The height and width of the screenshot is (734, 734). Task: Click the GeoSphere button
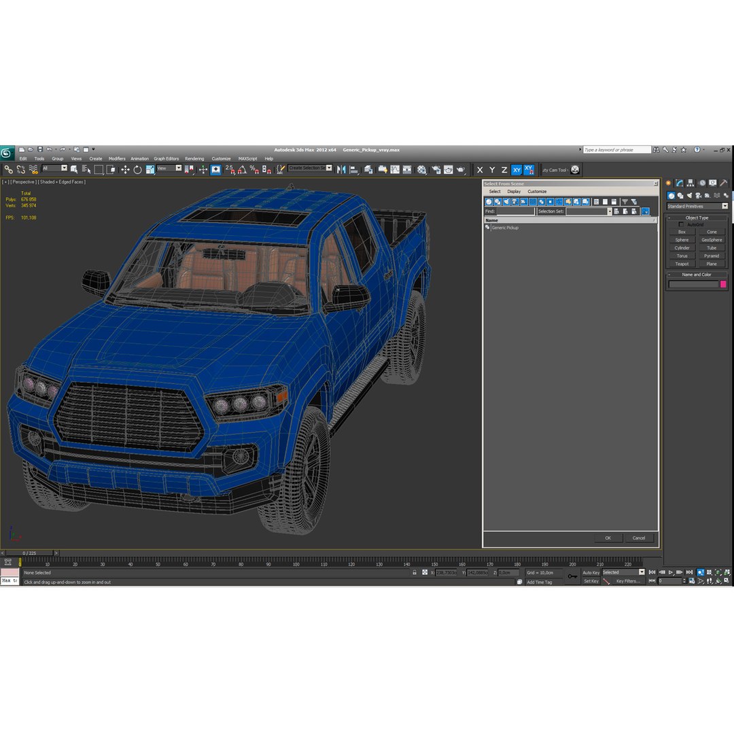pyautogui.click(x=712, y=240)
